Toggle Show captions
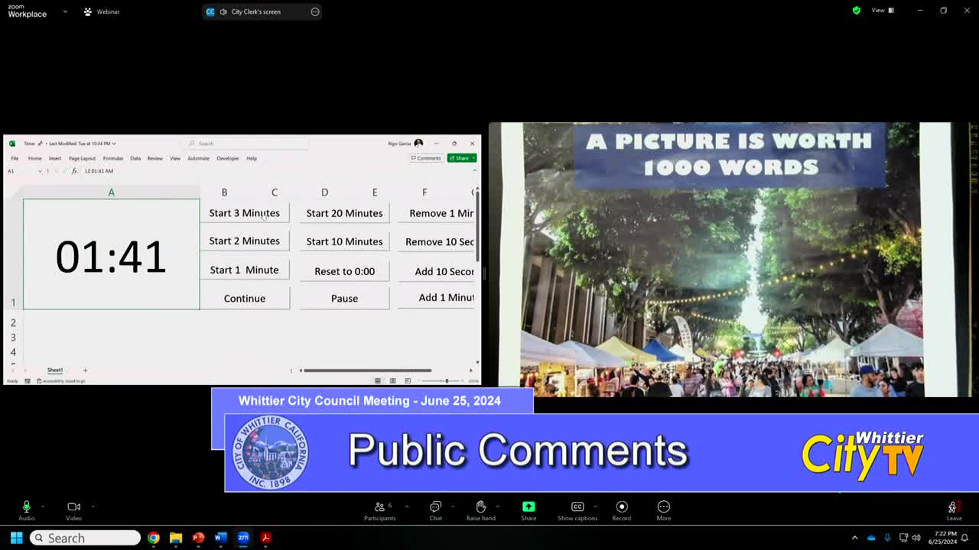Viewport: 979px width, 550px height. coord(577,507)
